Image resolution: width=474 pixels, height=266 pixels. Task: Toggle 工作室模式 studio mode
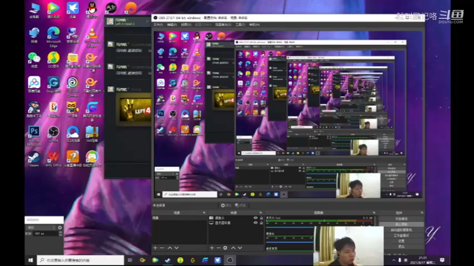(x=401, y=235)
